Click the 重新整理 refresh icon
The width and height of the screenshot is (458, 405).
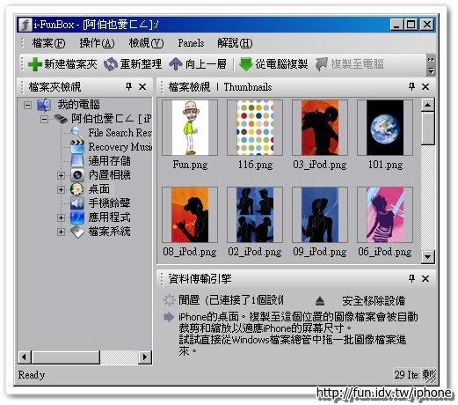[111, 64]
